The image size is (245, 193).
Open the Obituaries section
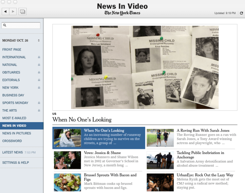click(11, 72)
